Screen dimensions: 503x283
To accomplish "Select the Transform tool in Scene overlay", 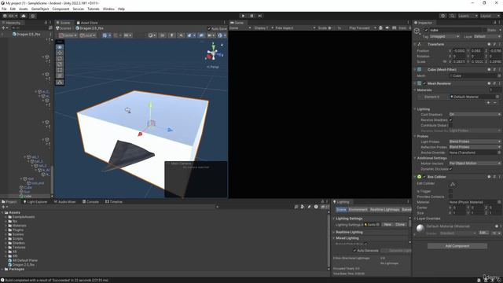I will (60, 76).
